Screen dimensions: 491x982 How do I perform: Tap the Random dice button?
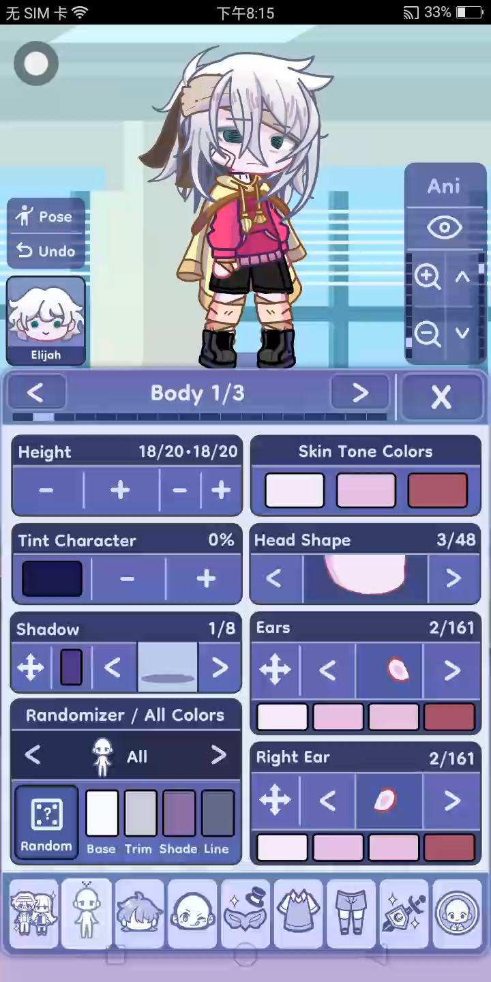[x=46, y=822]
